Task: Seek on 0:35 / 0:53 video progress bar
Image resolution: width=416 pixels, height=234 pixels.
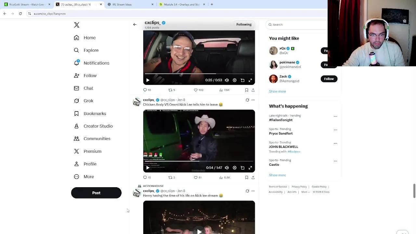Action: [199, 74]
